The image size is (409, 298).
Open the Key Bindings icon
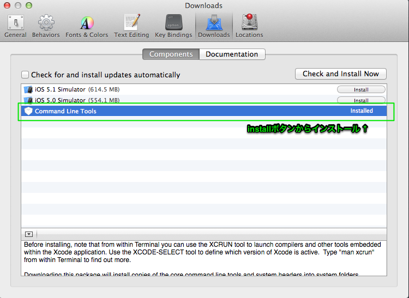tap(173, 22)
